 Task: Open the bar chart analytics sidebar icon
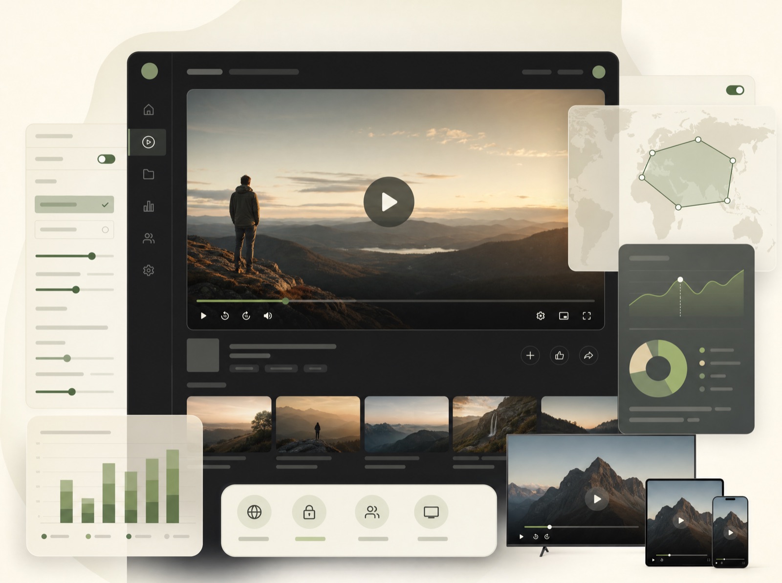(149, 206)
